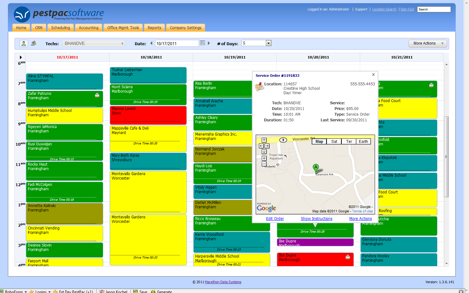The image size is (469, 293).
Task: Click the zoom-in plus icon on the map
Action: pyautogui.click(x=264, y=158)
